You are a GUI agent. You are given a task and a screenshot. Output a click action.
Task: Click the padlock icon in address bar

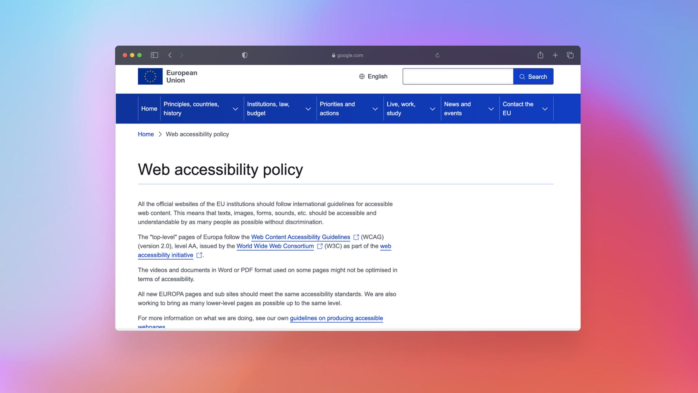333,55
